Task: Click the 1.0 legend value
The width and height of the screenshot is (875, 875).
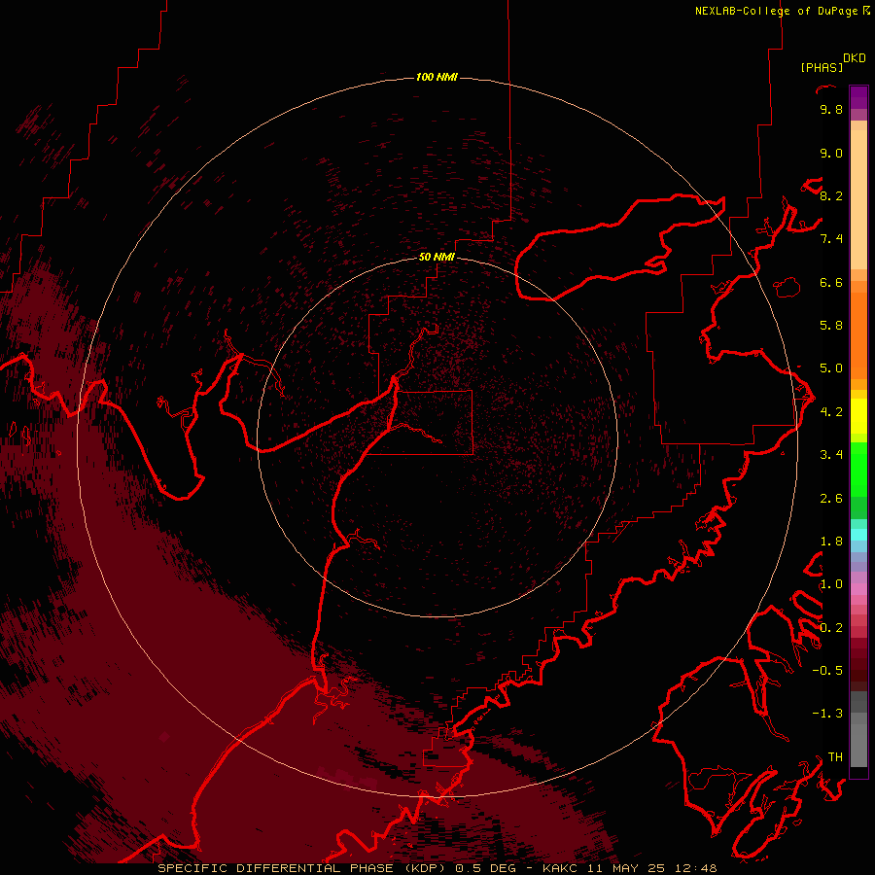Action: coord(831,584)
